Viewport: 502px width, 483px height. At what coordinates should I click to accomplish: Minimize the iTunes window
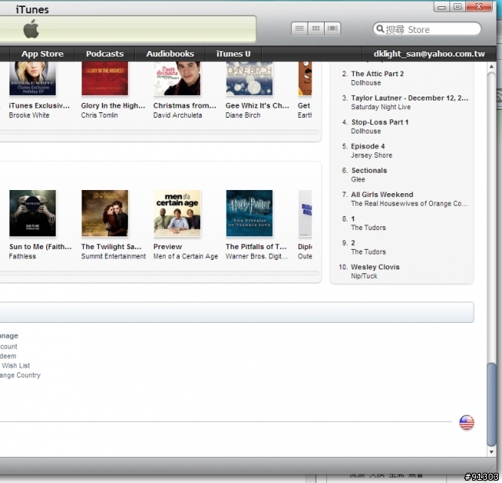tap(442, 7)
